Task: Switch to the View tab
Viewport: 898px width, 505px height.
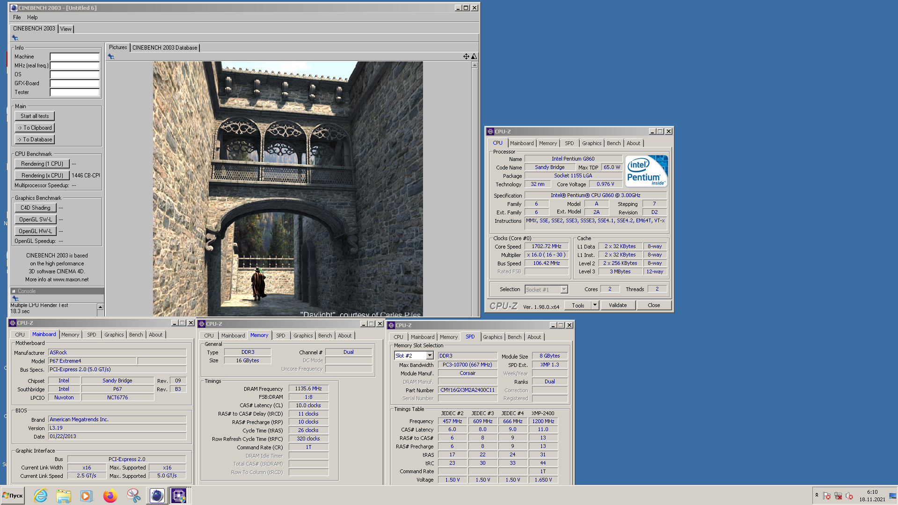Action: [66, 29]
